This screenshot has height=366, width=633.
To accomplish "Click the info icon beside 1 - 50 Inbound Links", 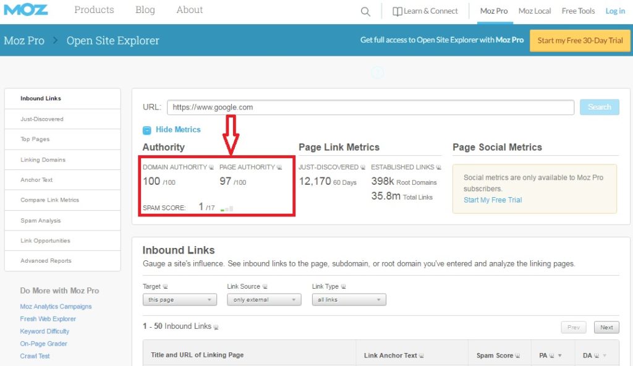I will (216, 327).
